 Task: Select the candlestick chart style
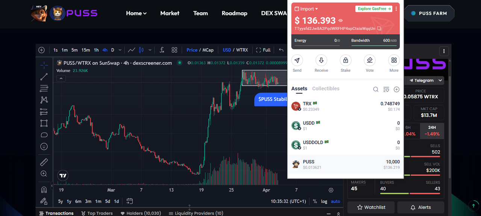click(x=141, y=50)
